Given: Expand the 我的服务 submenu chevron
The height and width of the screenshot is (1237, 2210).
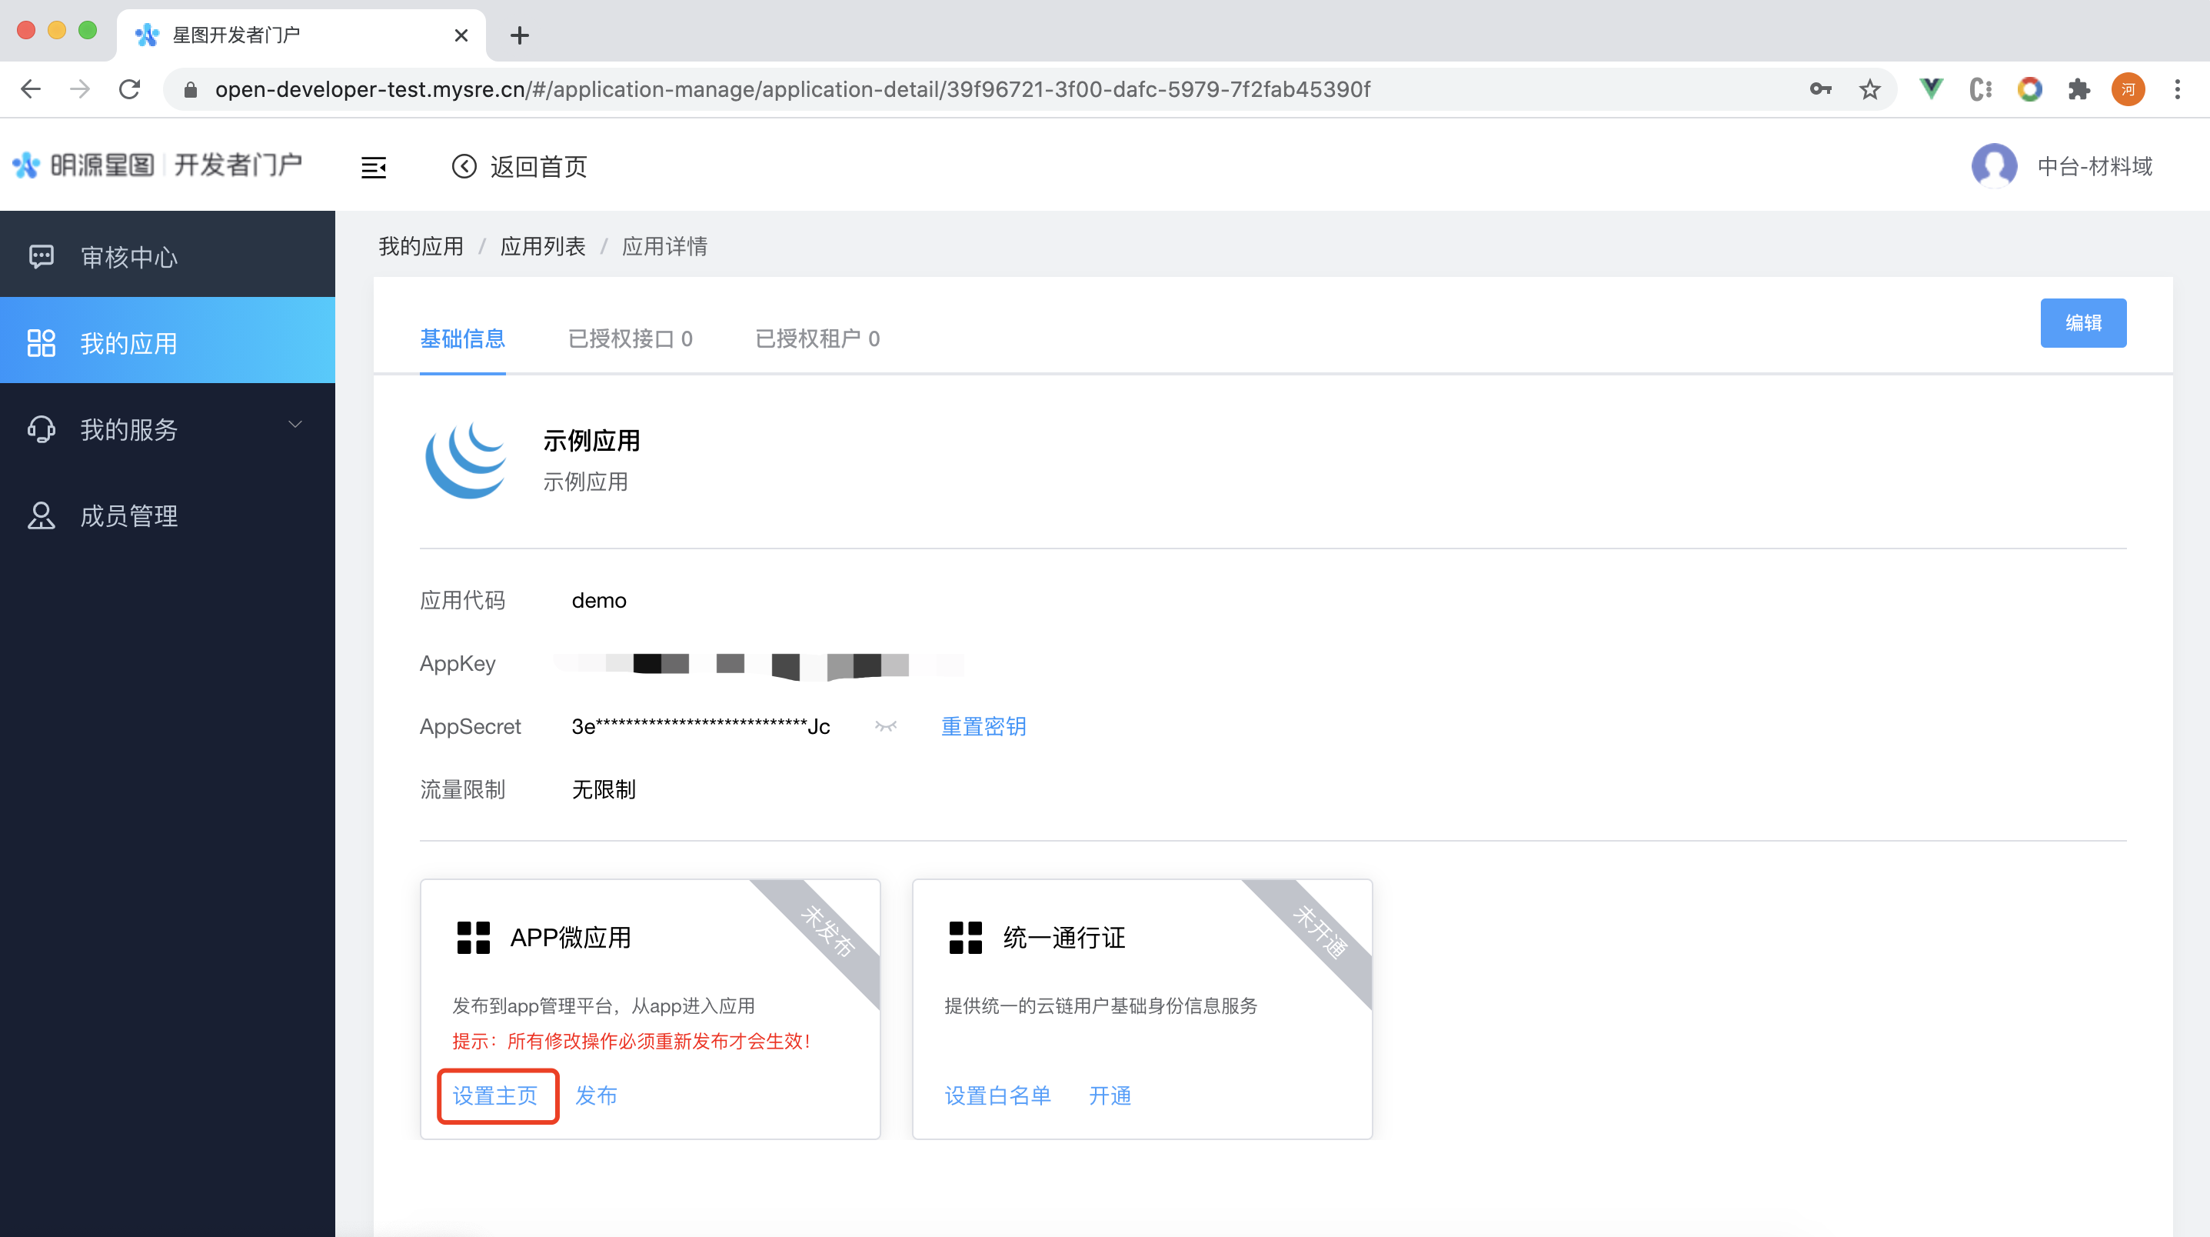Looking at the screenshot, I should [295, 425].
